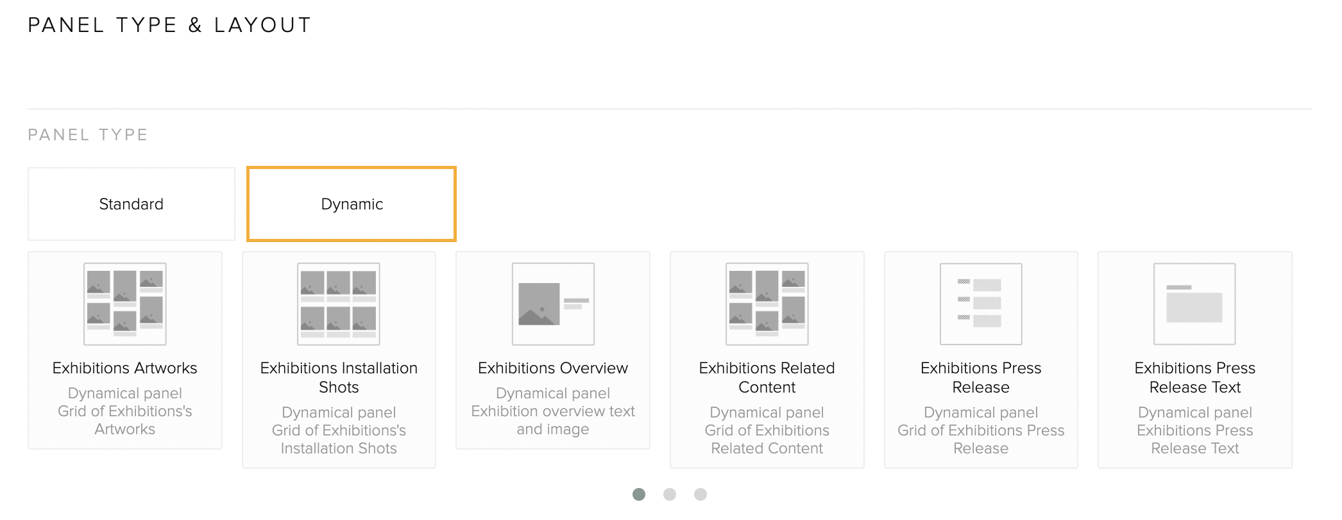Click 'Exhibition overview text and image' description

click(553, 420)
